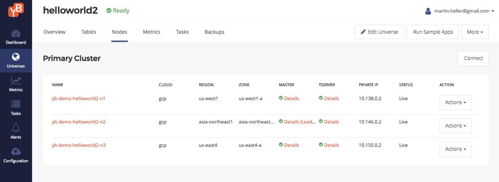Click Live status for node n1

coord(403,99)
